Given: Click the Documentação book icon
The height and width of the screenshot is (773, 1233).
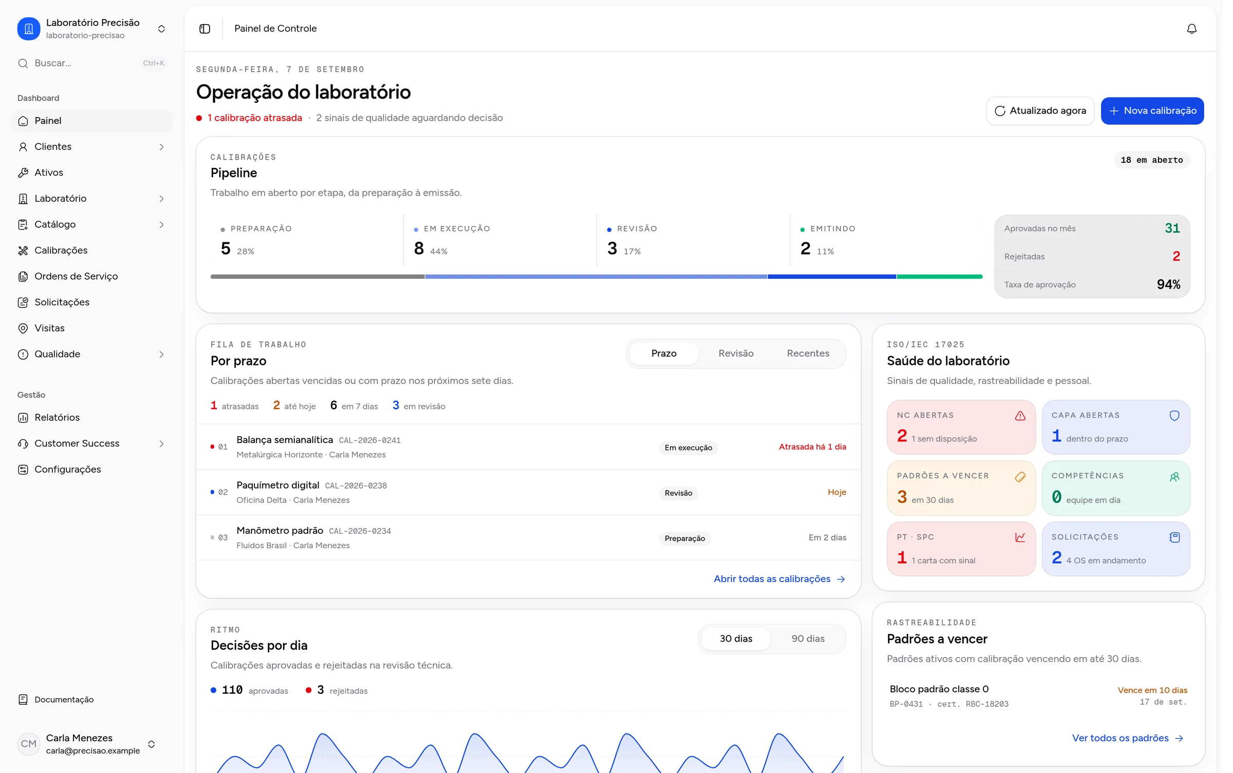Looking at the screenshot, I should pyautogui.click(x=23, y=700).
